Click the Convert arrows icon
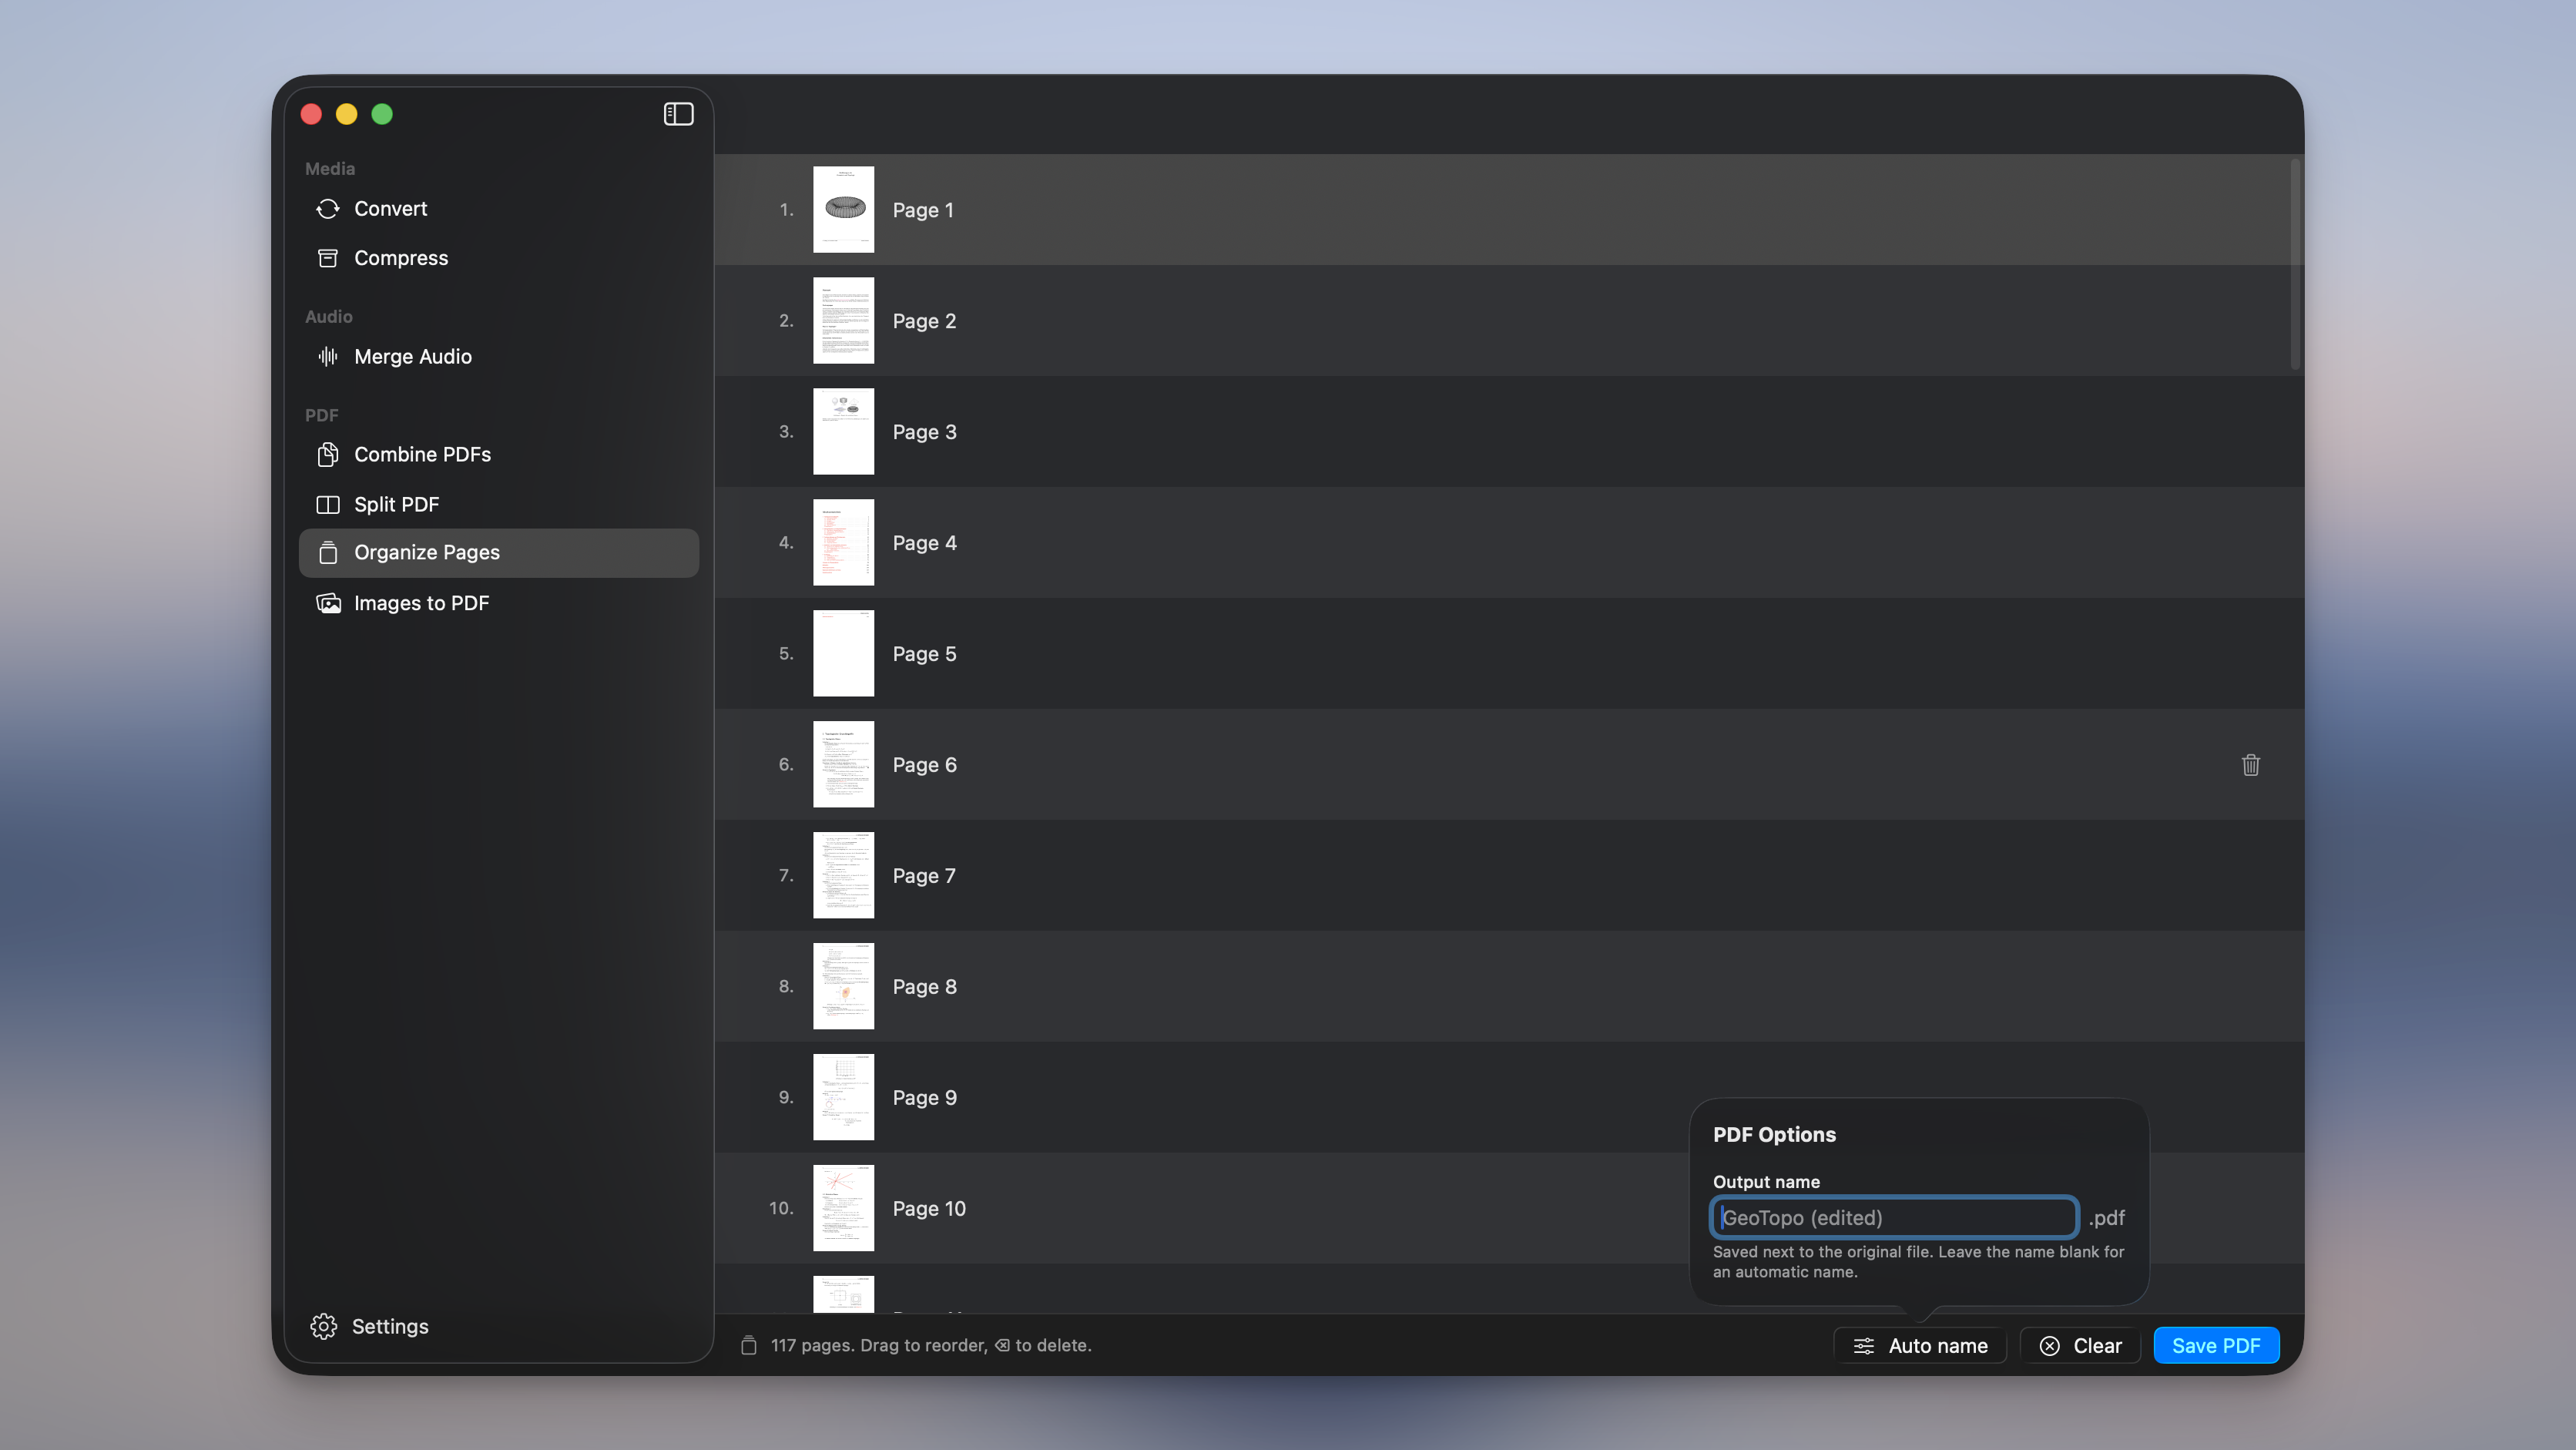Screen dimensions: 2576x1450 [328, 209]
